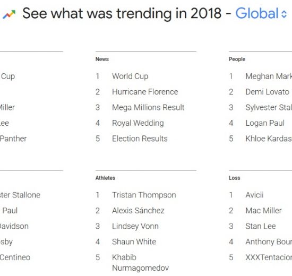The image size is (292, 276).
Task: Select Hurricane Florence news trend
Action: click(145, 92)
